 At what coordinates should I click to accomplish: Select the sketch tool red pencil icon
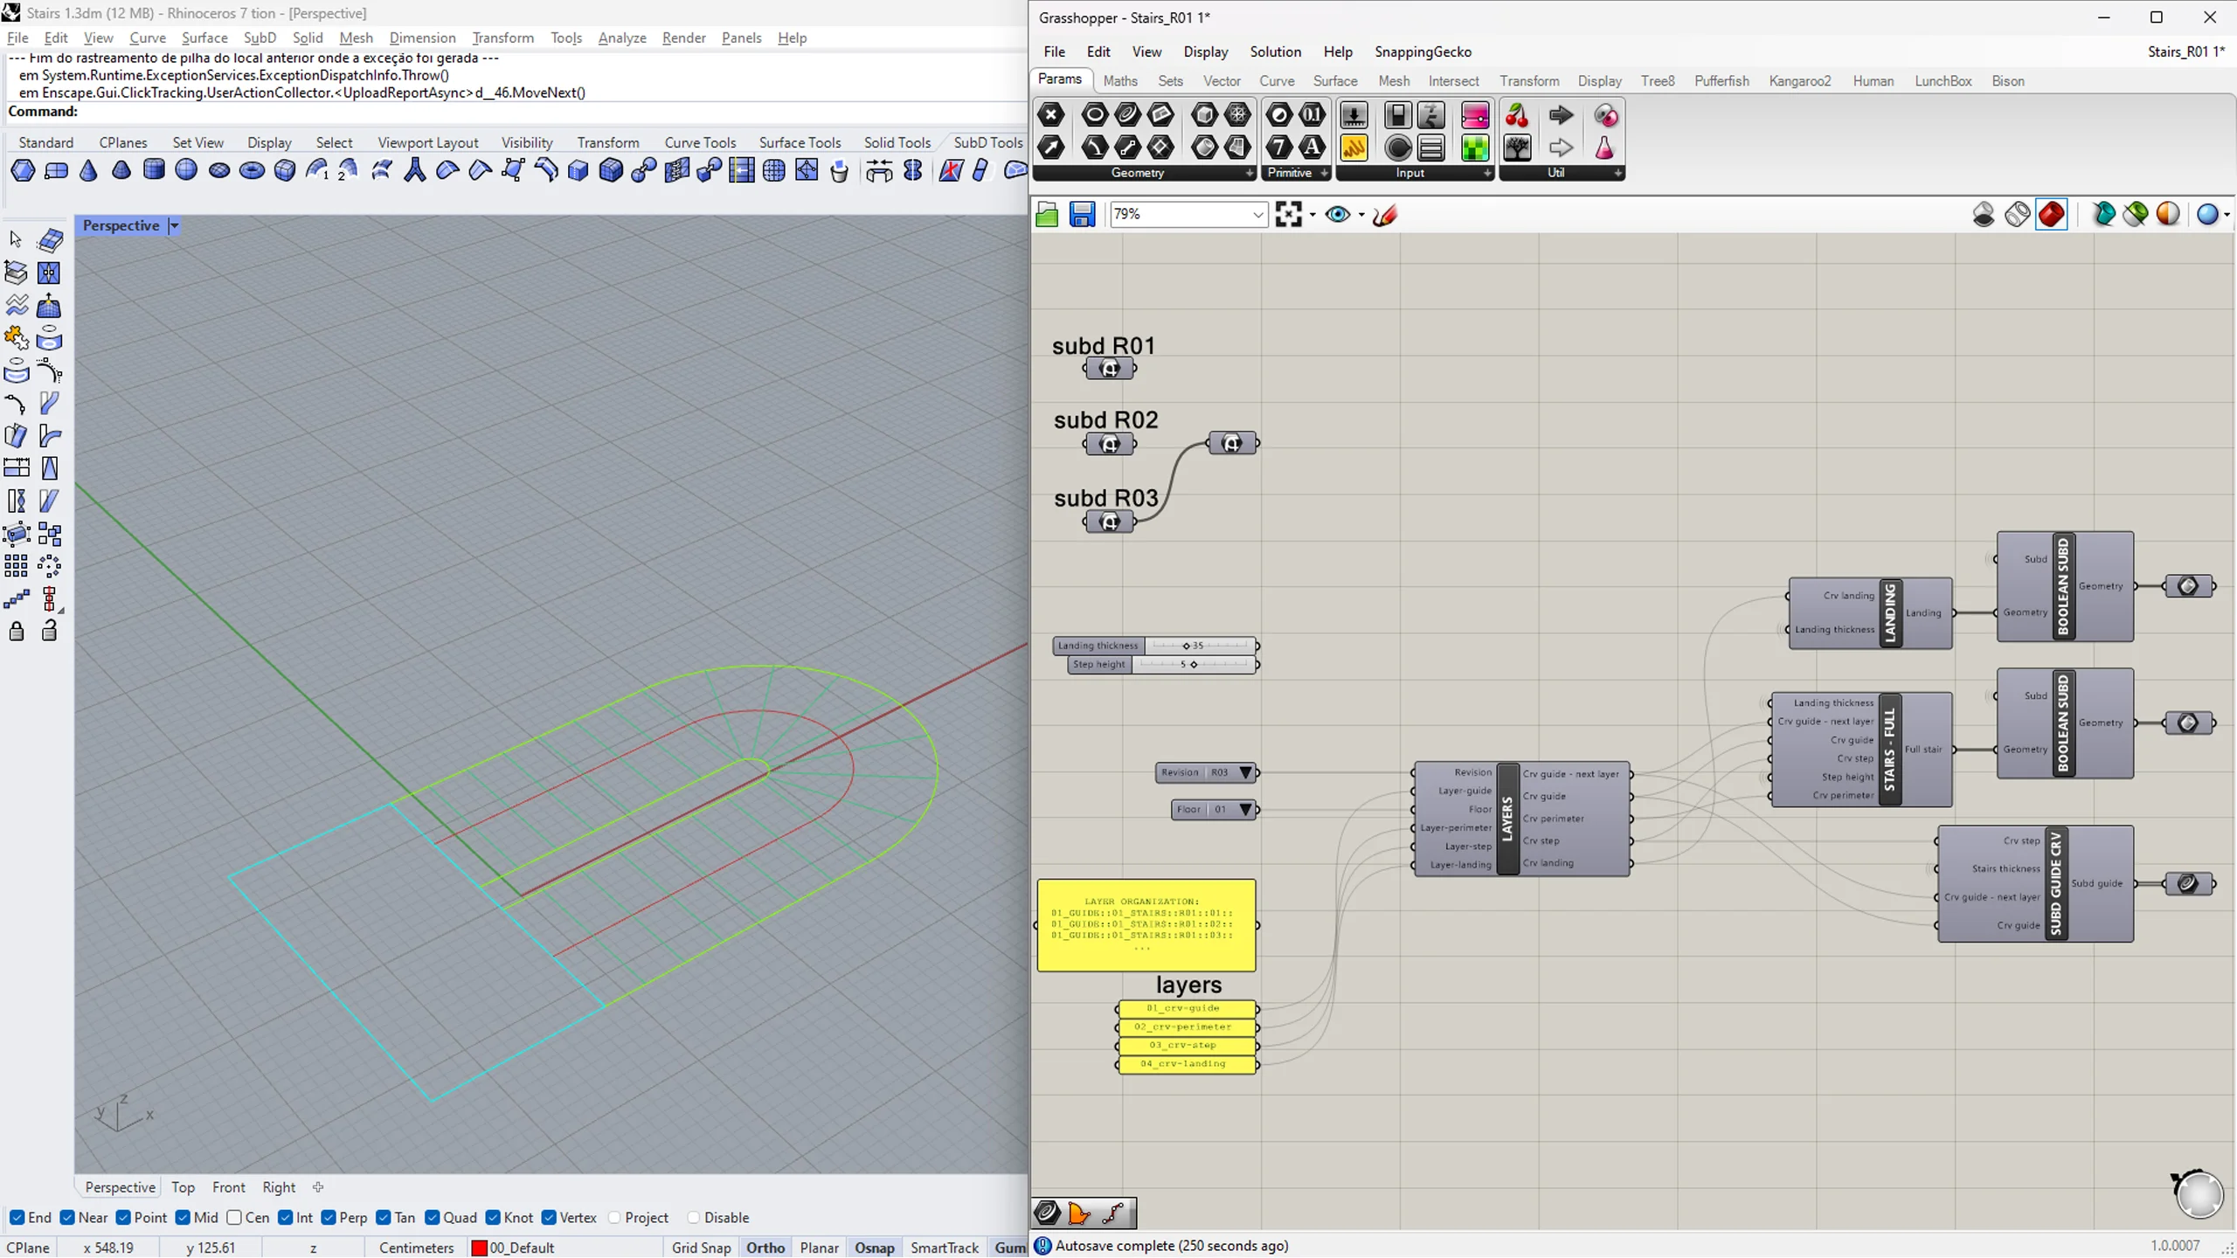1385,214
